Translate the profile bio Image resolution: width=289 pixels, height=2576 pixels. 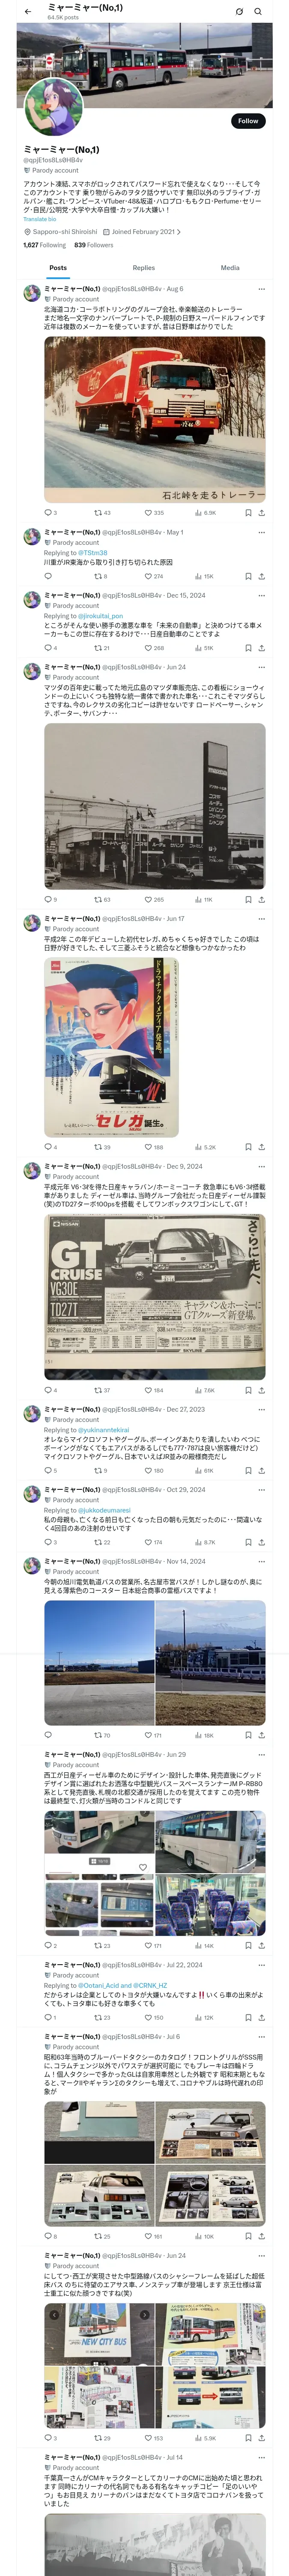pos(40,219)
